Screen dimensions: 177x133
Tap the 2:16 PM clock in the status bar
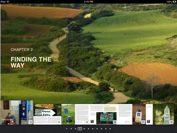pyautogui.click(x=88, y=2)
